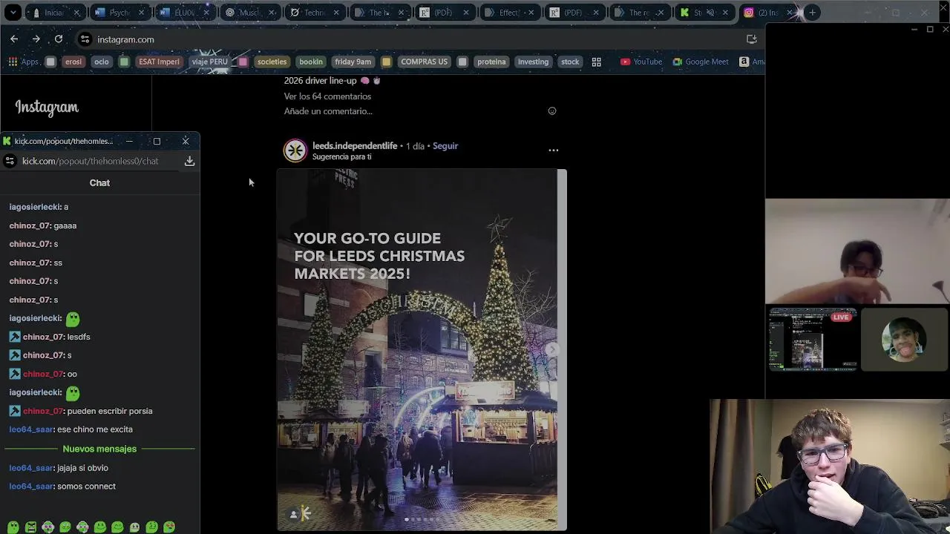Reload the Instagram page

[x=58, y=39]
